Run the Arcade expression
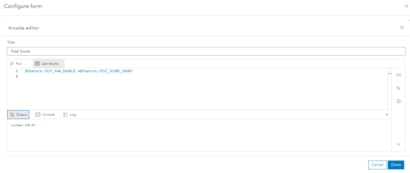The height and width of the screenshot is (173, 410). click(x=16, y=64)
